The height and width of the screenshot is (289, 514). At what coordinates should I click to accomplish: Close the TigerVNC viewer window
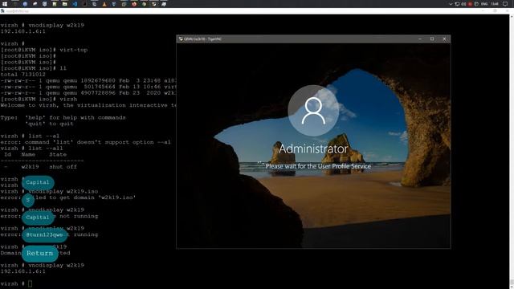click(444, 39)
